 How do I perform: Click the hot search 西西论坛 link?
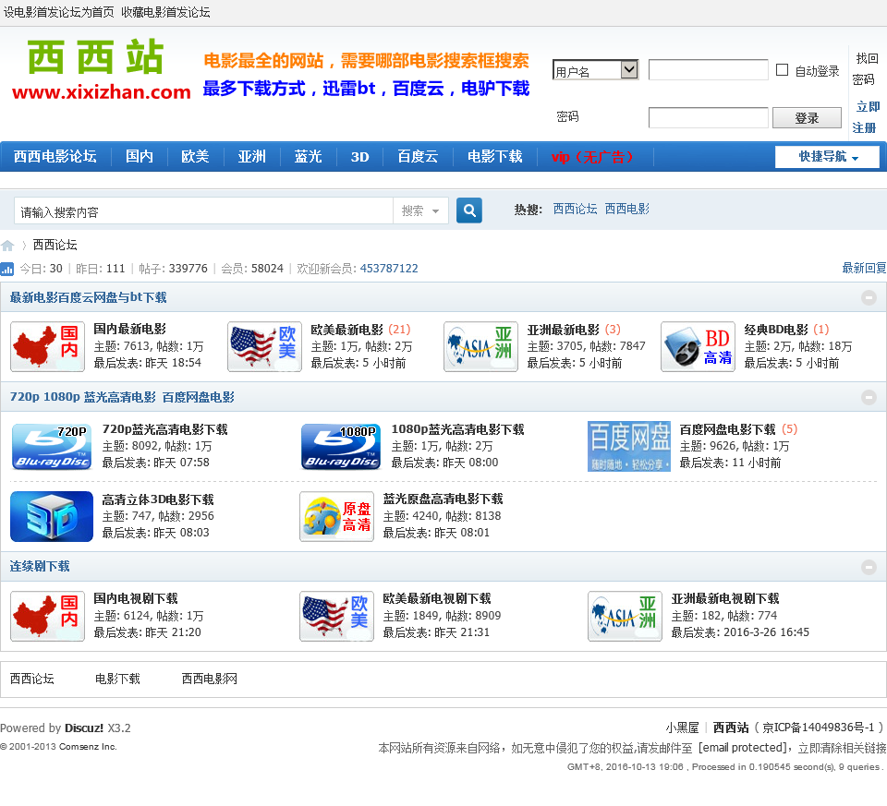coord(575,210)
